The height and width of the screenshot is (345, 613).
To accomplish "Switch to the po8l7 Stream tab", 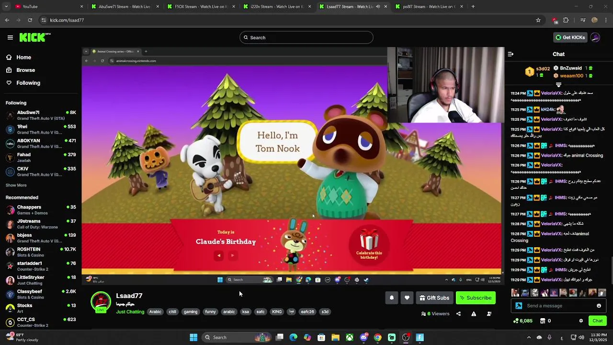I will point(429,7).
